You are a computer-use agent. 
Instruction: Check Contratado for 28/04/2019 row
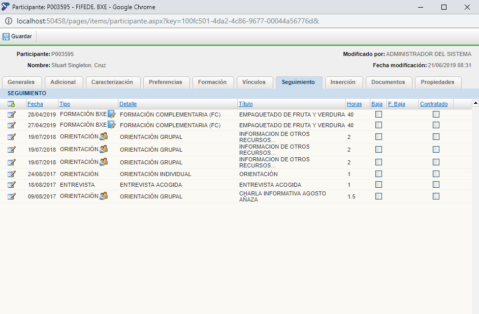436,115
